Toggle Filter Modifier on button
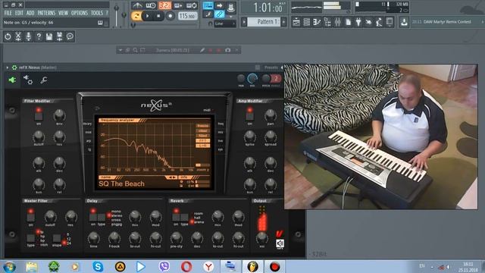Screen dimensions: 485x273 tap(39, 116)
